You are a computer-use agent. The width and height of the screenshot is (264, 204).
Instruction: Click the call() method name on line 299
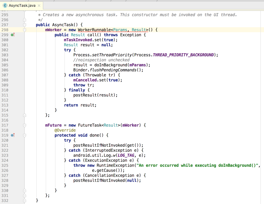click(92, 35)
